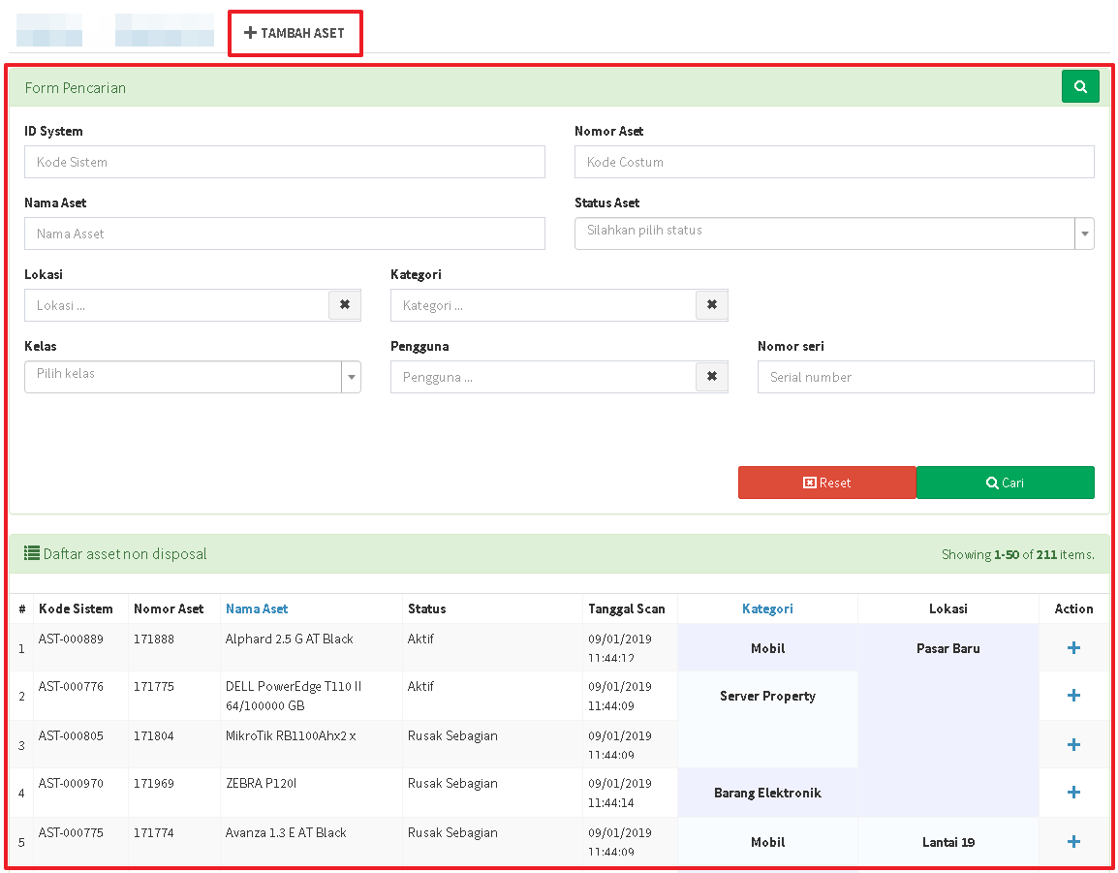This screenshot has height=873, width=1118.
Task: Focus the ID System input field
Action: 284,162
